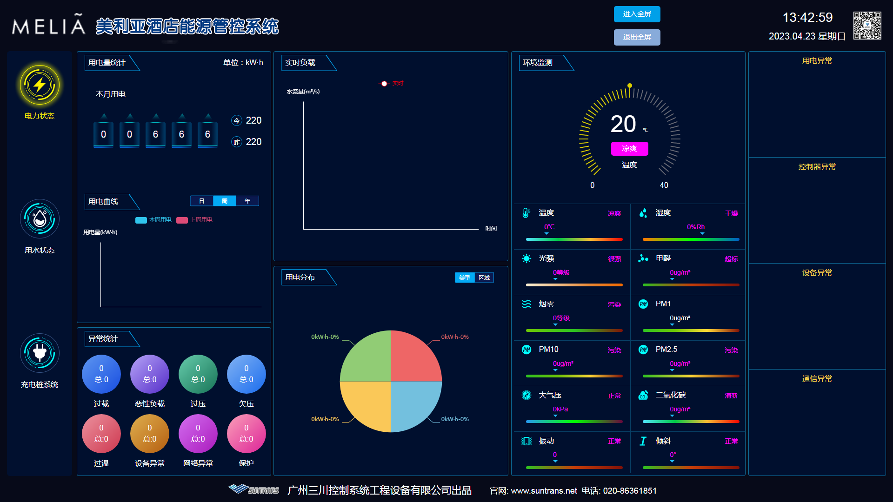
Task: Select 区域 in power distribution
Action: point(484,277)
